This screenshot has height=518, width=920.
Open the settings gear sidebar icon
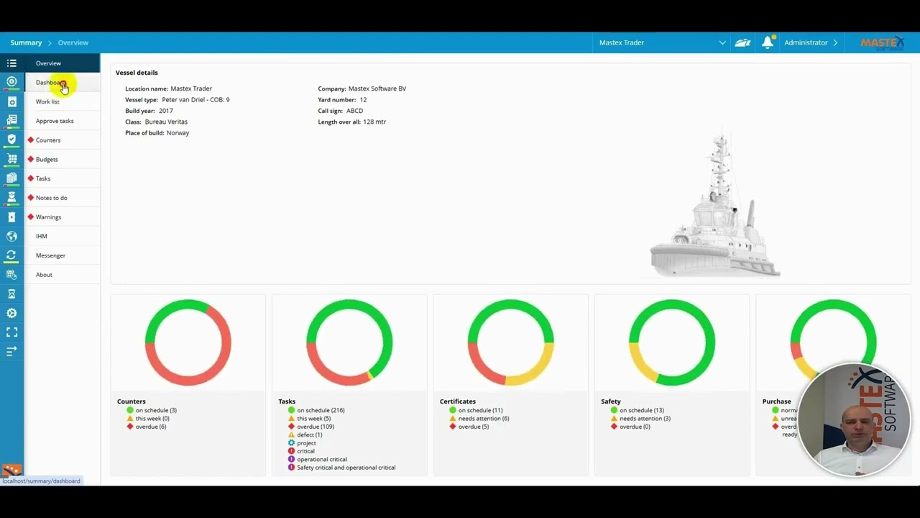point(11,313)
